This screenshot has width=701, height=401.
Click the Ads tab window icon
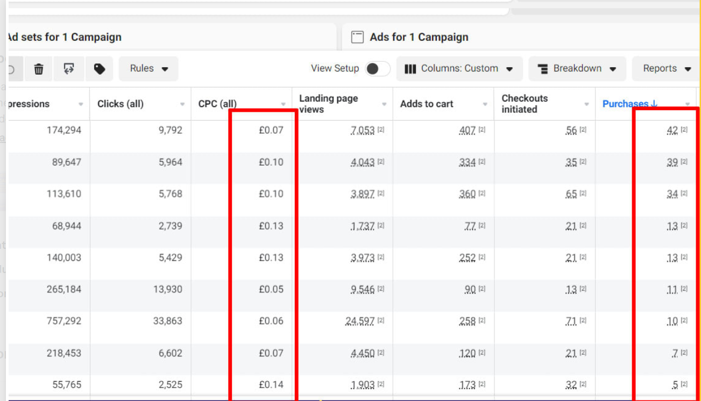click(357, 37)
